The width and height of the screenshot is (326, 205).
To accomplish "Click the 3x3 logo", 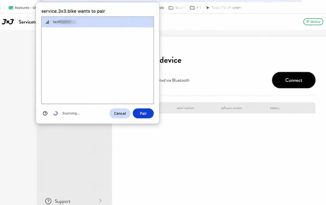I will coord(8,22).
